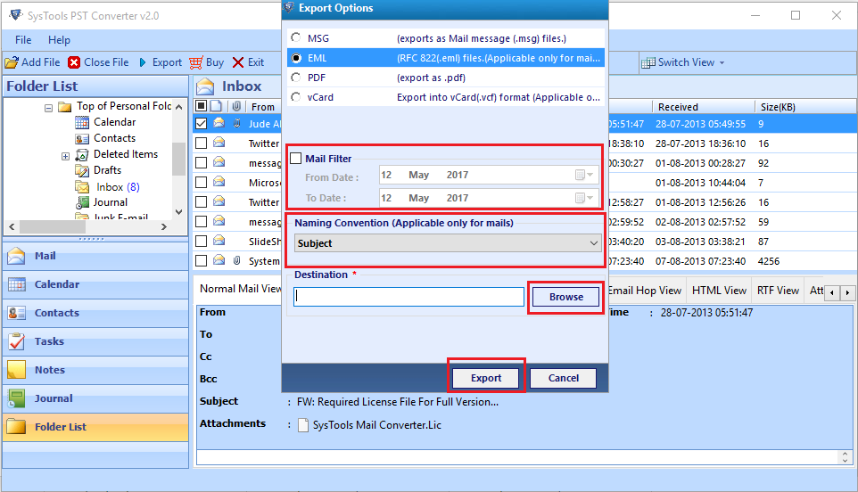Select MSG export format radio button
The height and width of the screenshot is (492, 858).
296,37
